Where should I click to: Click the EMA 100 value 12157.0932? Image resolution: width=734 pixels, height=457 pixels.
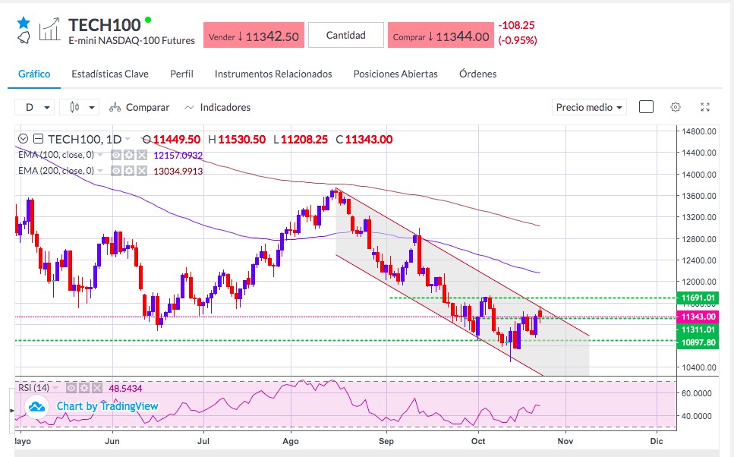(x=178, y=156)
